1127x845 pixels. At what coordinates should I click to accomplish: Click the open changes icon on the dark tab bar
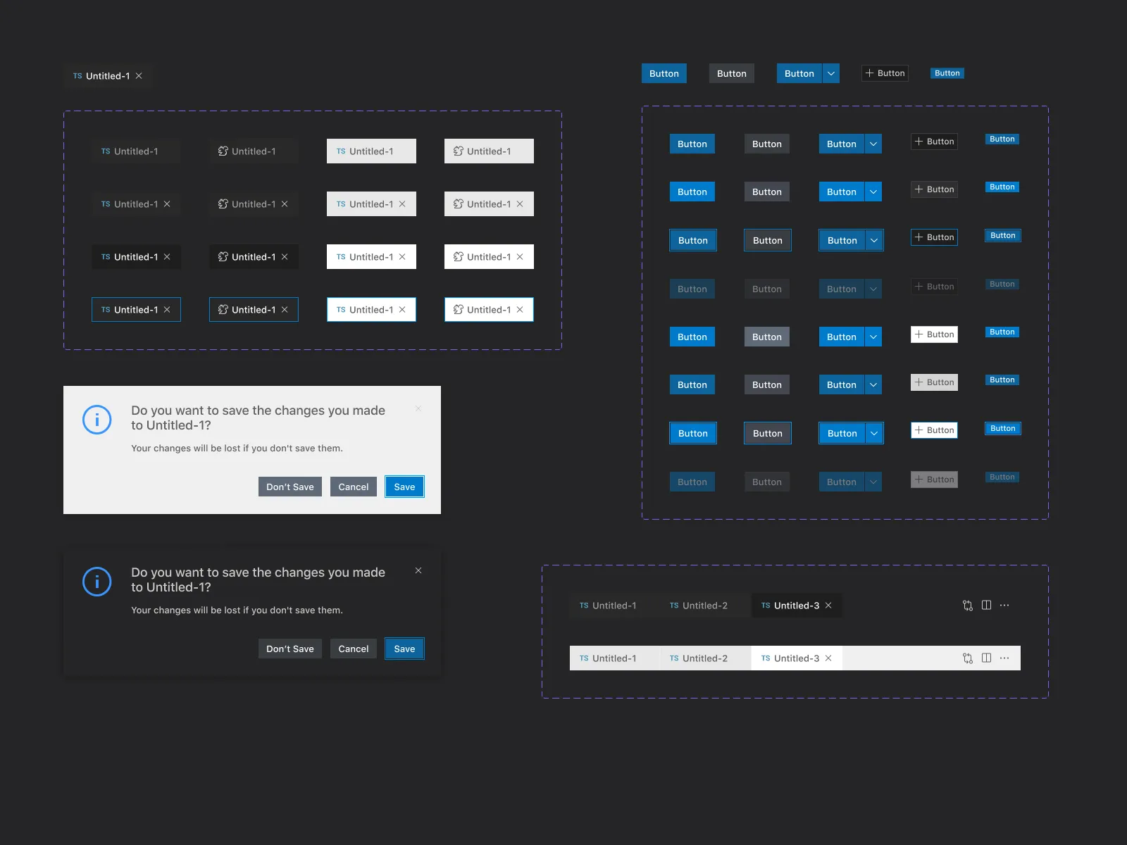tap(967, 605)
